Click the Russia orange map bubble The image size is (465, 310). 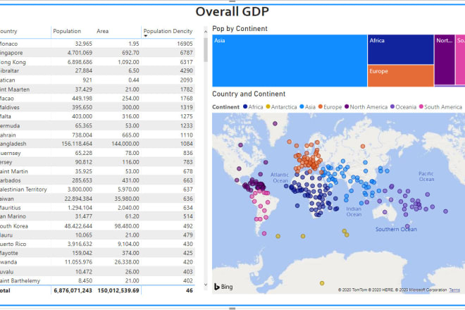click(x=363, y=147)
